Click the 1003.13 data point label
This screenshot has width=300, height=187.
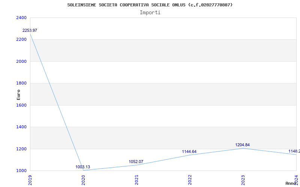[82, 167]
